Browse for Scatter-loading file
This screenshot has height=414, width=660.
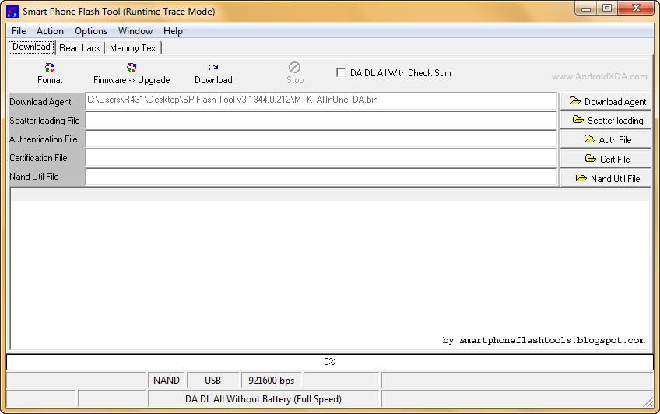tap(606, 121)
